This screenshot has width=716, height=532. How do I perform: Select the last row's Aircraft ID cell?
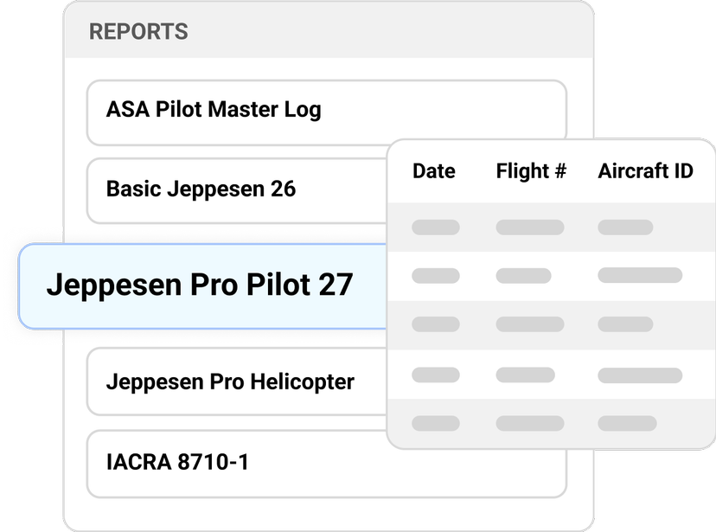click(625, 424)
